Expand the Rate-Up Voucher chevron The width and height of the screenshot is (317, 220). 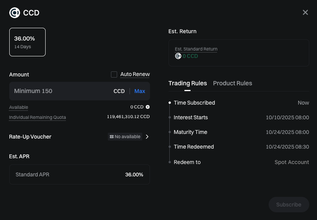click(x=147, y=137)
